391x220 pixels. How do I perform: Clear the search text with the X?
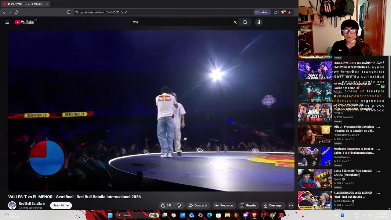pyautogui.click(x=235, y=22)
